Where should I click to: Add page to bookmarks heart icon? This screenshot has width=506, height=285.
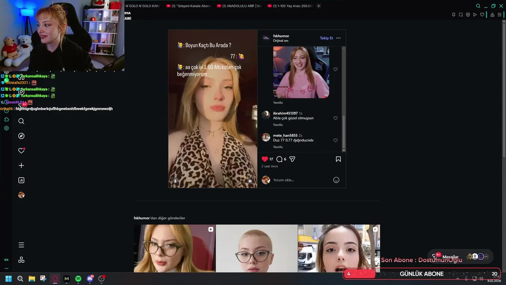coord(482,15)
